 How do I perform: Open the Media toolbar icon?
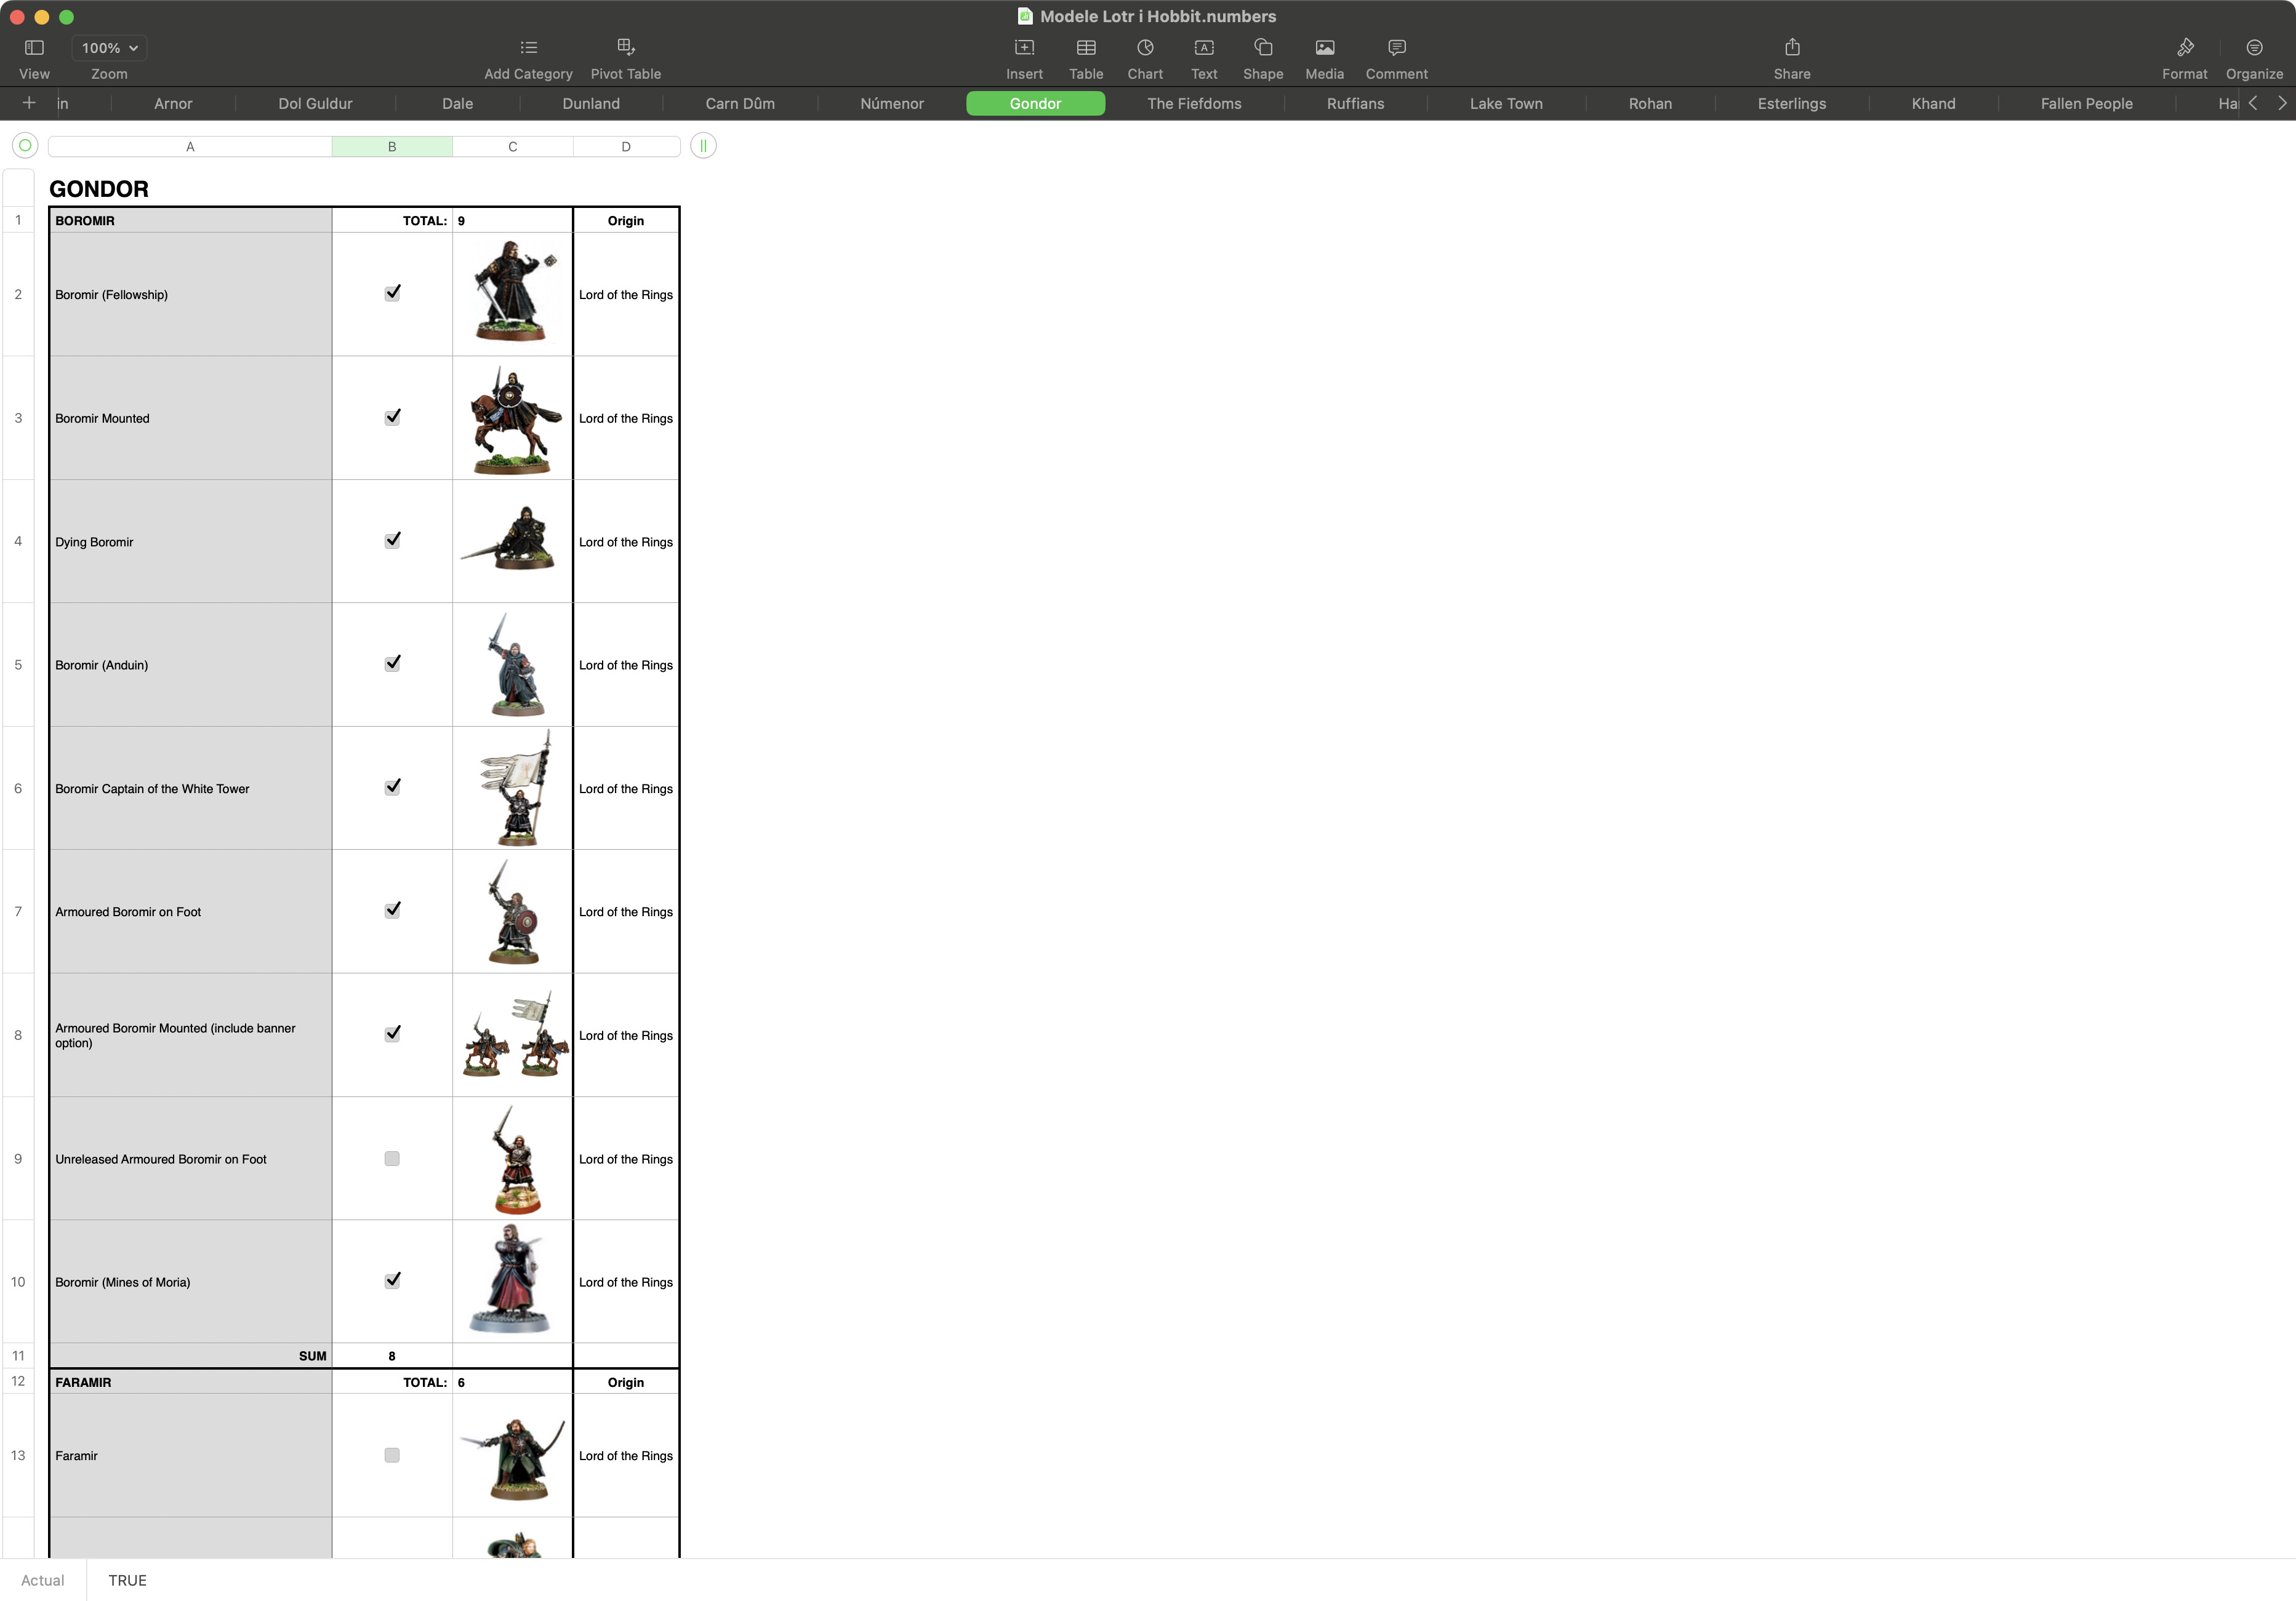1324,48
